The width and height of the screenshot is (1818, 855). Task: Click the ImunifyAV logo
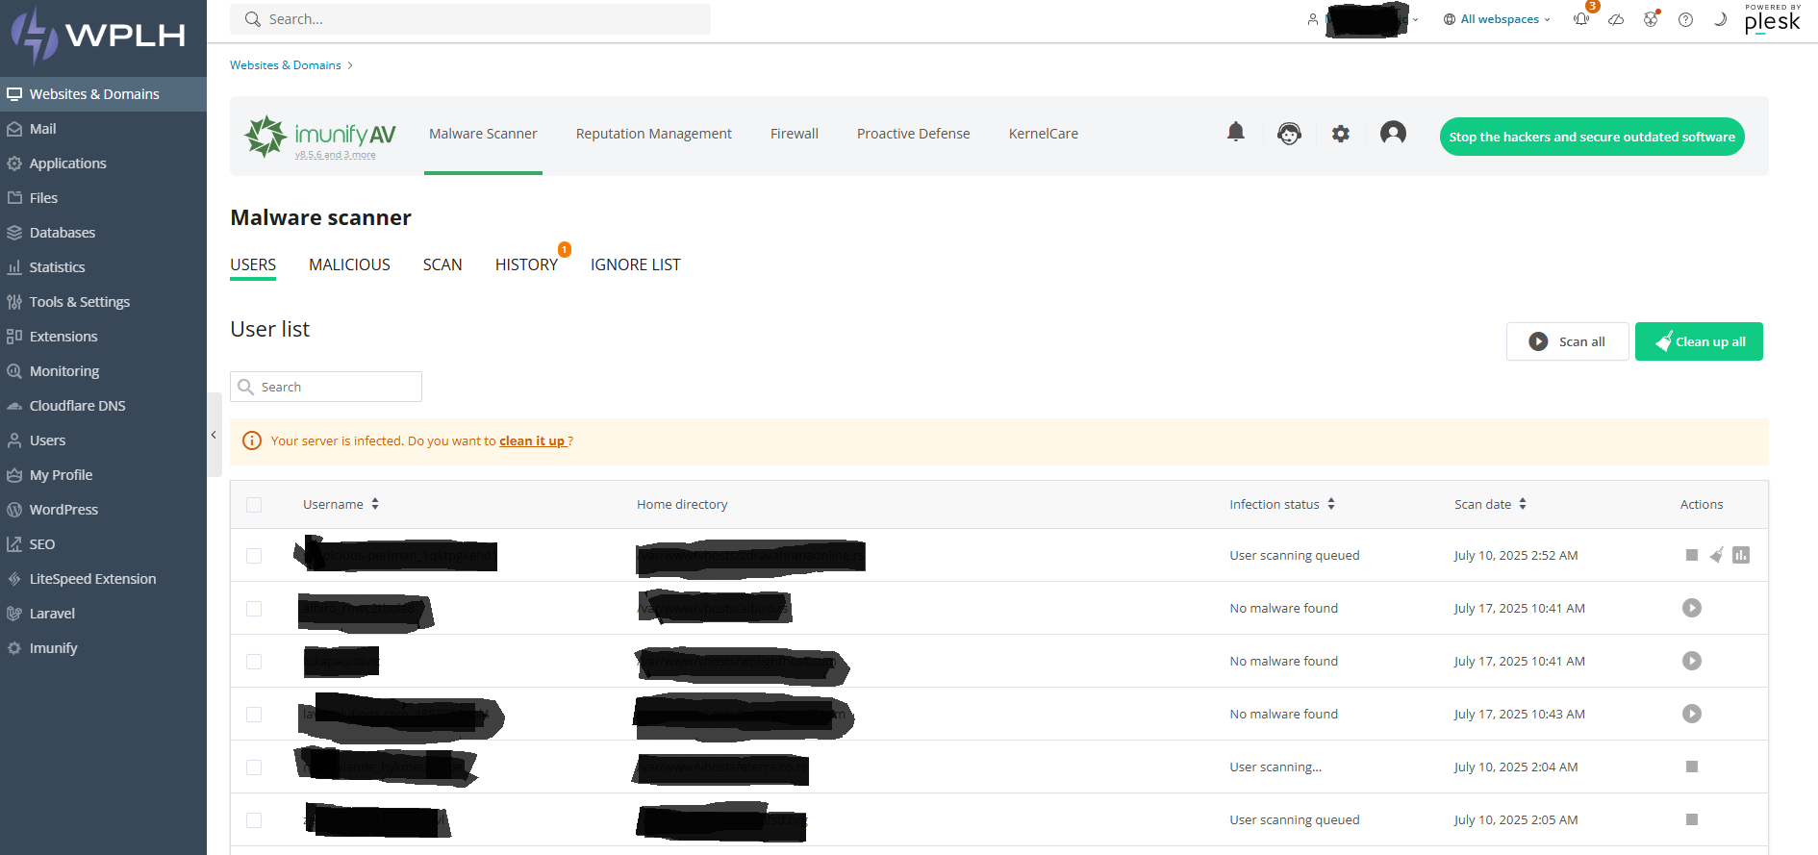(319, 136)
